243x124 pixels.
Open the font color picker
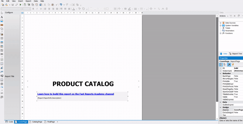(74, 9)
